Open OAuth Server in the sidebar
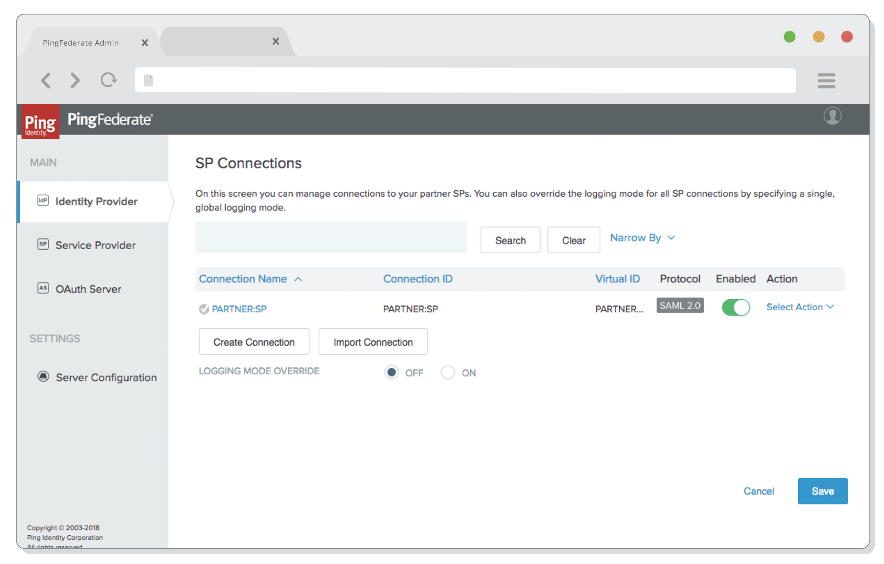Viewport: 884px width, 564px height. (88, 289)
